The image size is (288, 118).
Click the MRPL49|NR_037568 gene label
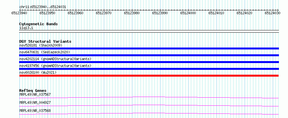[35, 111]
